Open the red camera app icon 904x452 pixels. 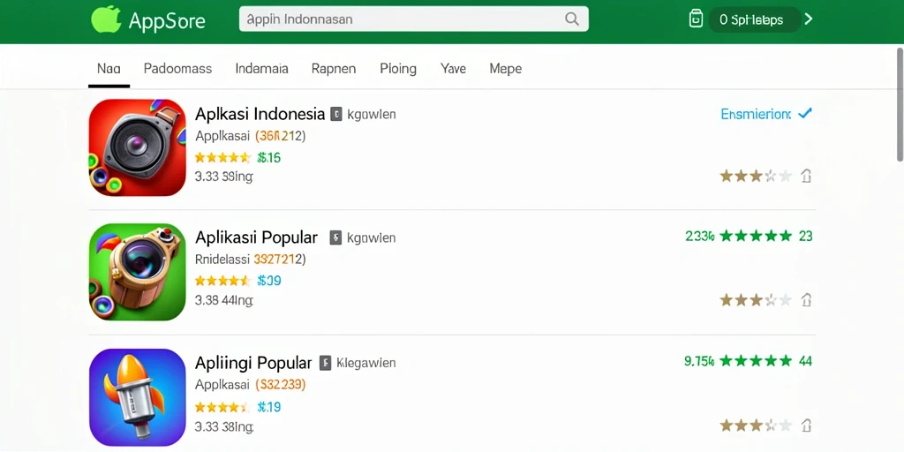tap(137, 147)
